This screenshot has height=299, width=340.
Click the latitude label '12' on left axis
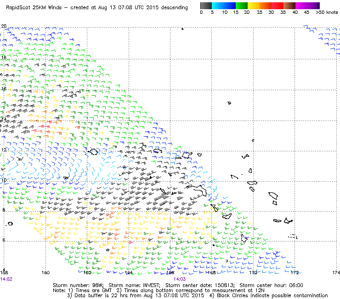click(4, 150)
